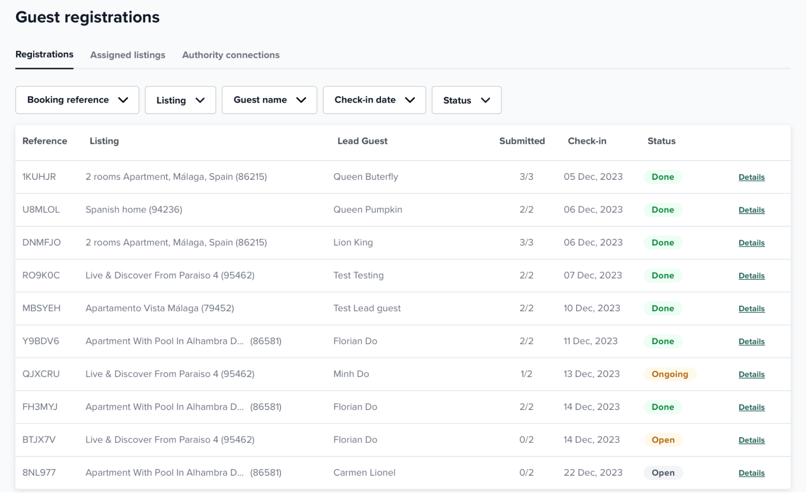This screenshot has width=806, height=493.
Task: Click the Ongoing status badge
Action: (x=669, y=374)
